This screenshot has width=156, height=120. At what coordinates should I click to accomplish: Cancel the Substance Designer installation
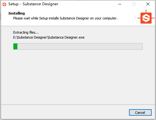coord(140,113)
